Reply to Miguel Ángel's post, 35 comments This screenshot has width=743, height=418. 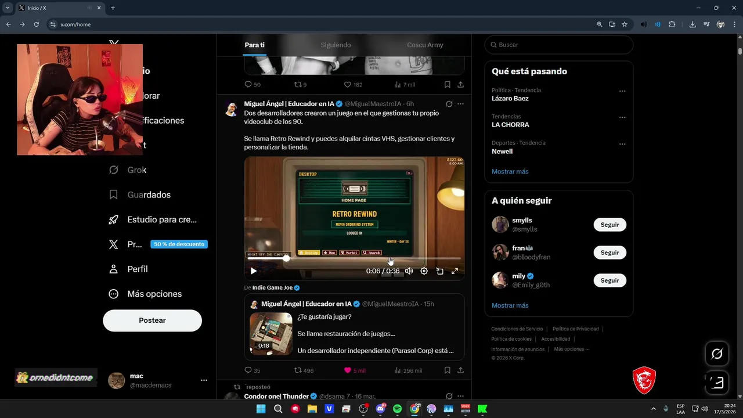pos(252,370)
